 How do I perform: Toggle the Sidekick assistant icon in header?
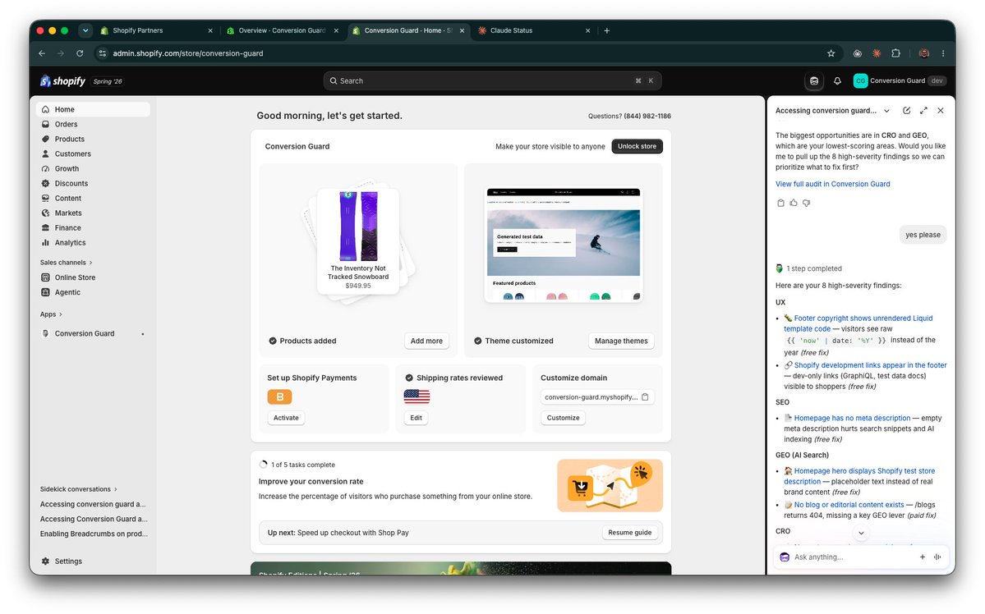point(814,81)
